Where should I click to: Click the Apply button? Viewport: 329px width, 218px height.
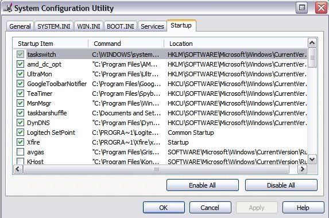click(257, 208)
